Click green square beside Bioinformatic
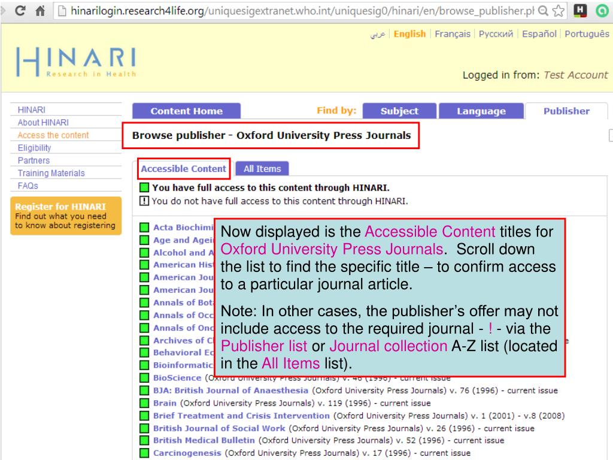The width and height of the screenshot is (613, 460). [x=144, y=365]
